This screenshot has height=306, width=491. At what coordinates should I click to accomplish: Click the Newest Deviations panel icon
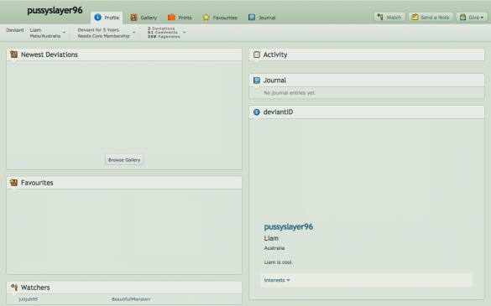[13, 54]
